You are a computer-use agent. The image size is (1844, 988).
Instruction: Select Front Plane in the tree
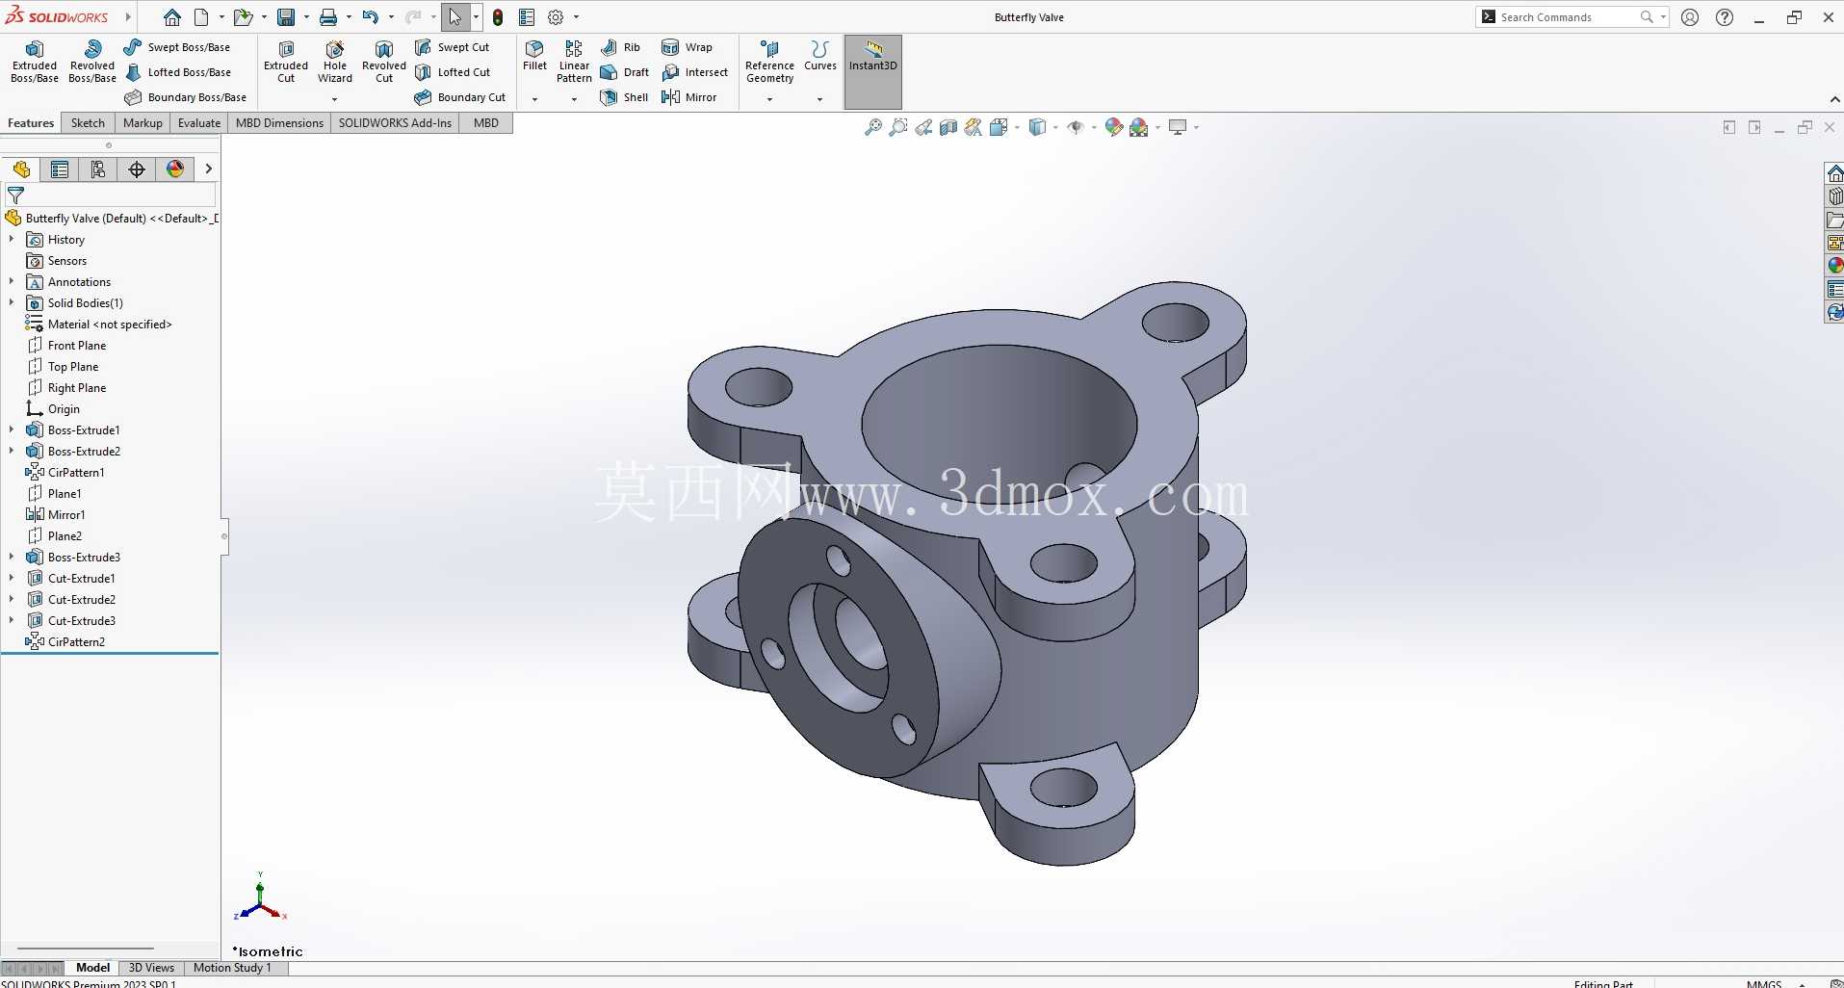[x=66, y=345]
